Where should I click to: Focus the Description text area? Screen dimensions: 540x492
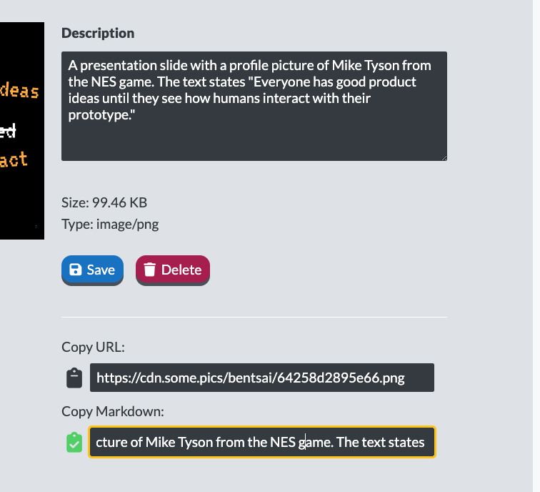pyautogui.click(x=254, y=106)
